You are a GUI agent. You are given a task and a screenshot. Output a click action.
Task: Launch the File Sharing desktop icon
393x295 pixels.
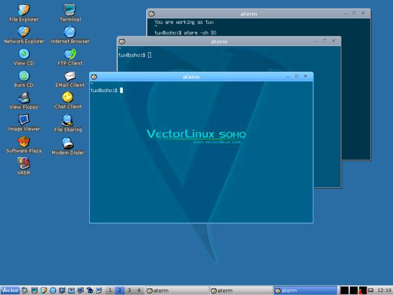68,123
